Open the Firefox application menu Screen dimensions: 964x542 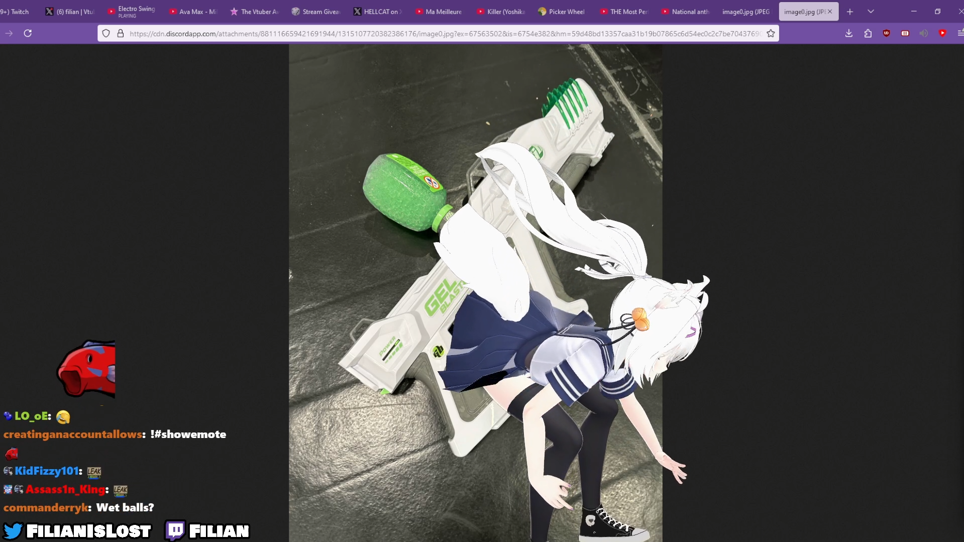pos(960,33)
